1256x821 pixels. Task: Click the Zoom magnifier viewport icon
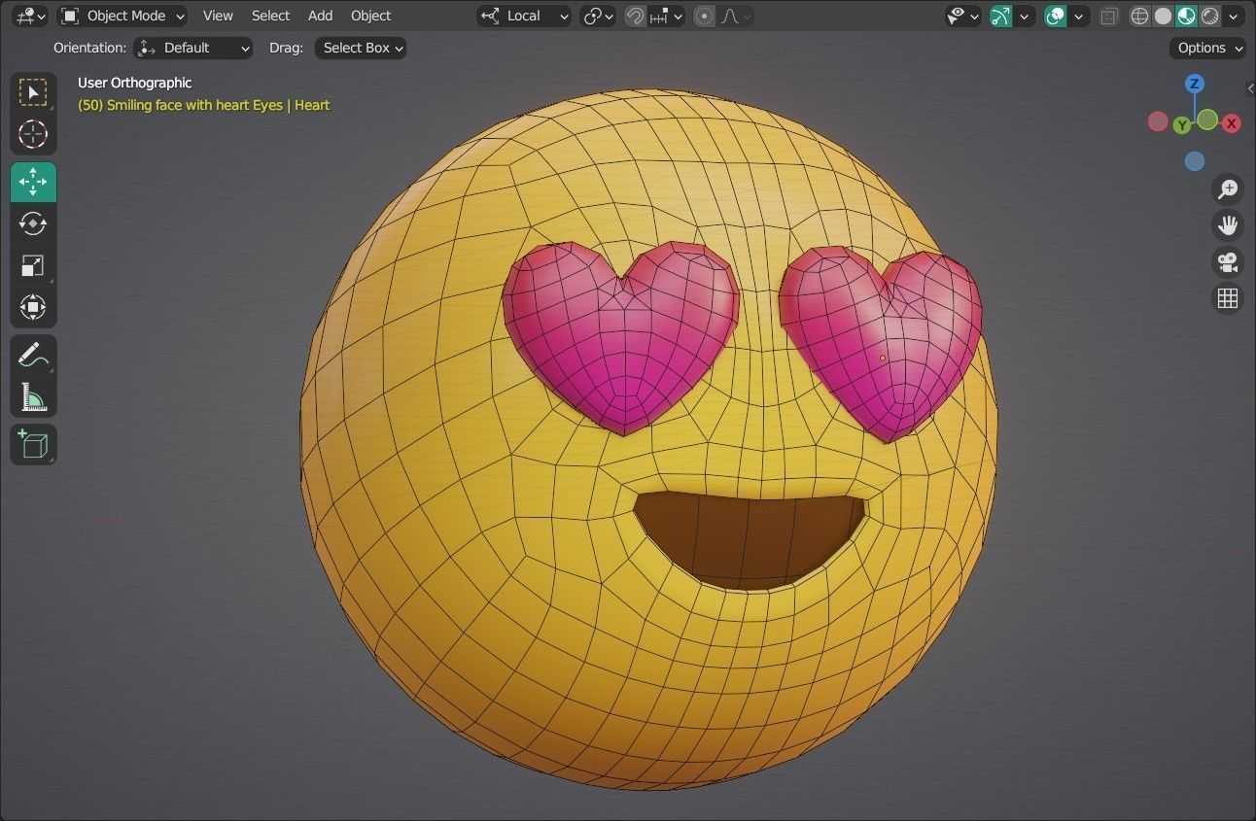pyautogui.click(x=1228, y=189)
